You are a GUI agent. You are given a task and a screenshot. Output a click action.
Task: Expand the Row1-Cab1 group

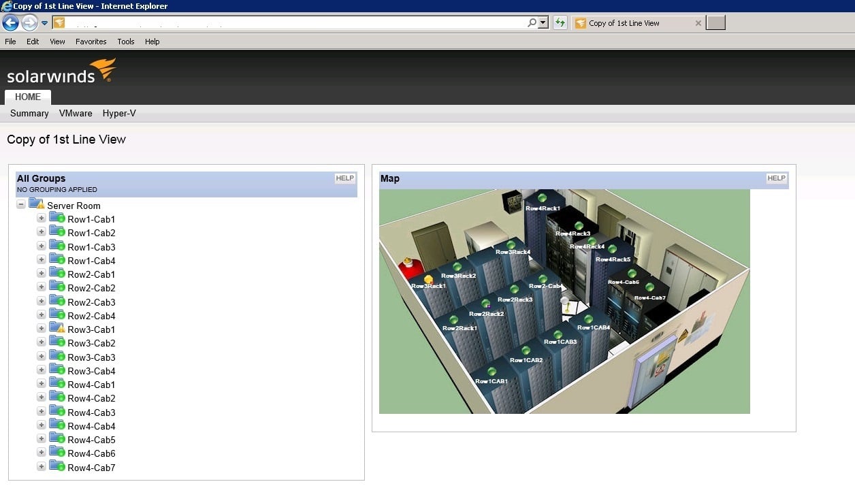coord(42,219)
